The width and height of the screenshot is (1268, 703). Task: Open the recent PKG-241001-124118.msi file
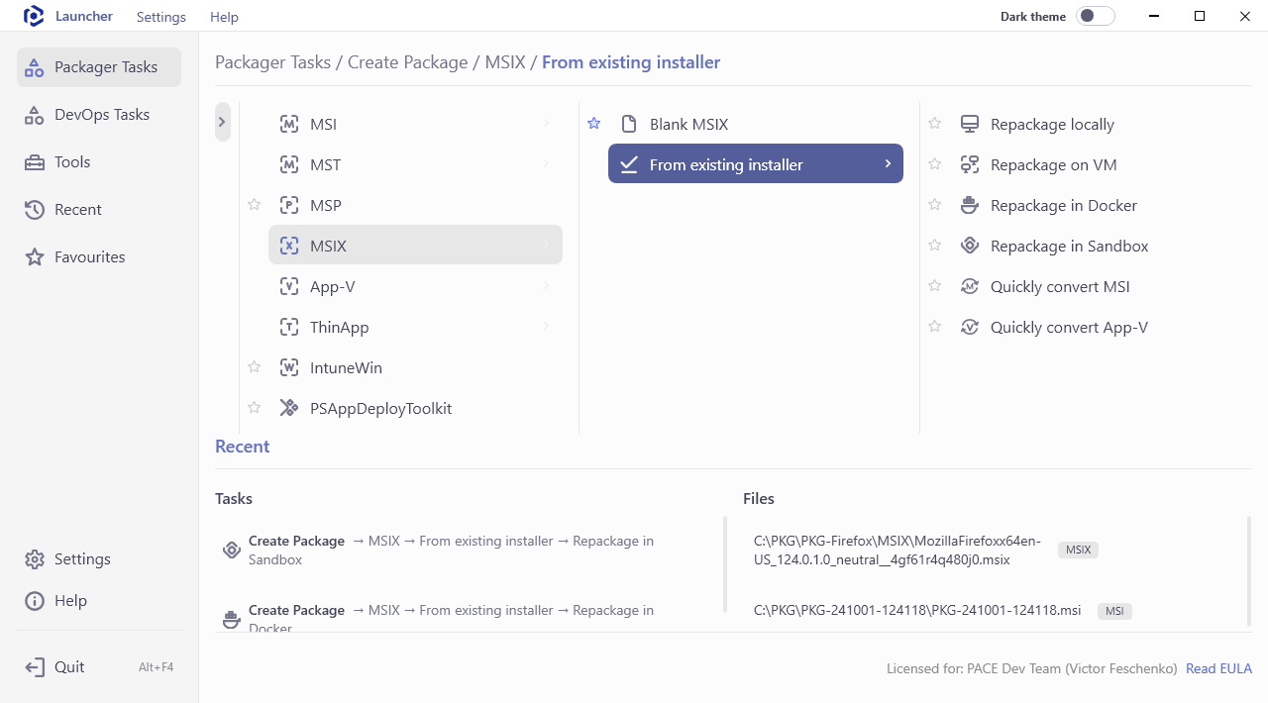coord(917,610)
